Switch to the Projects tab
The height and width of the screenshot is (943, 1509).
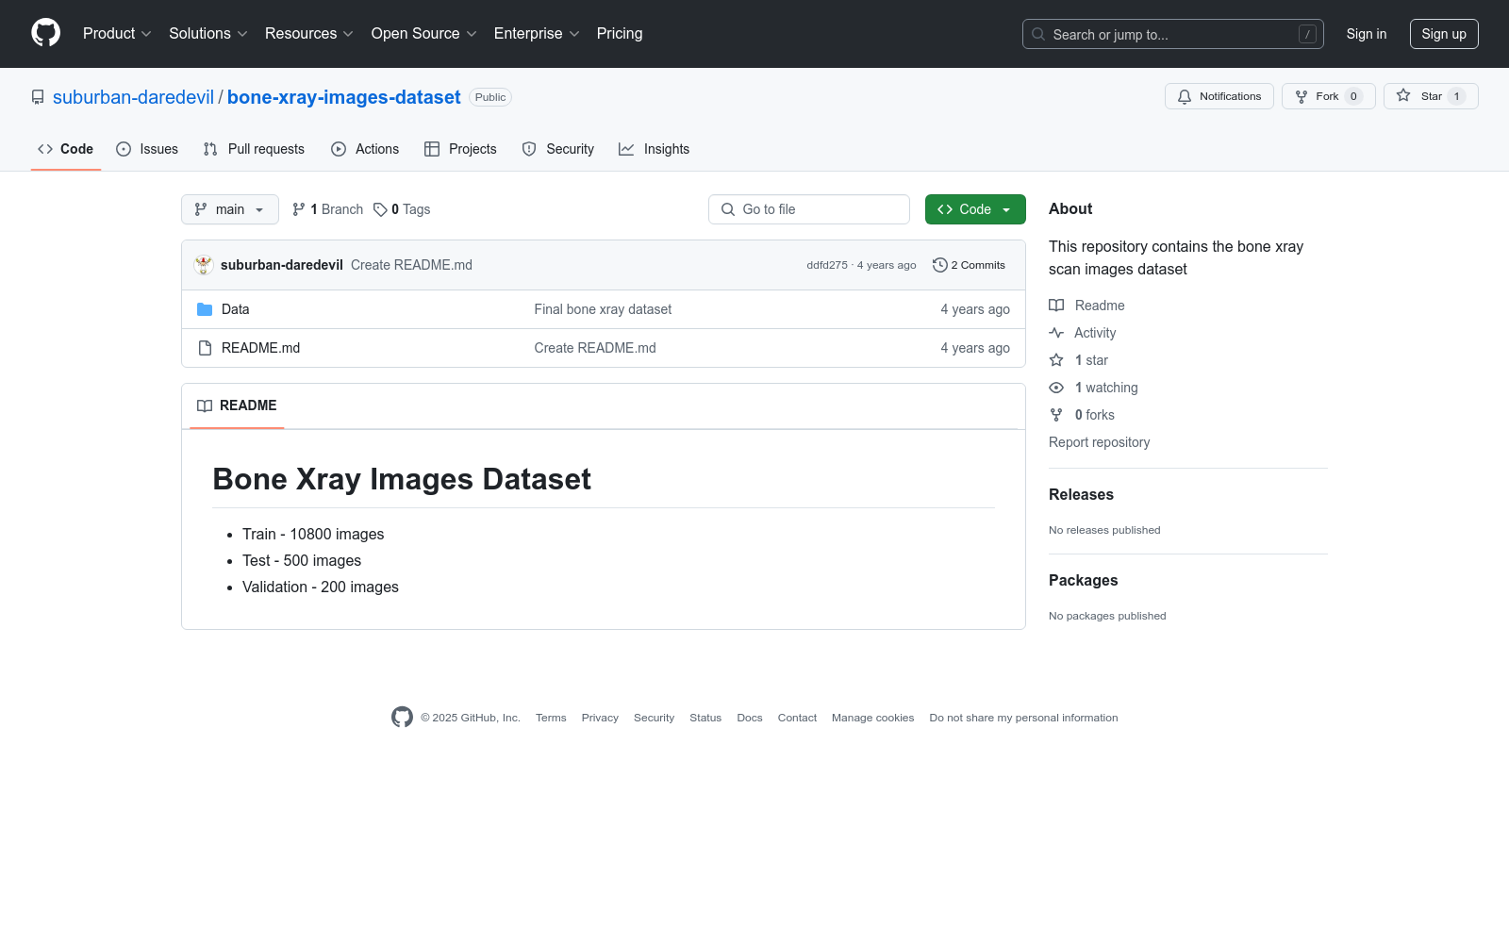pos(460,149)
